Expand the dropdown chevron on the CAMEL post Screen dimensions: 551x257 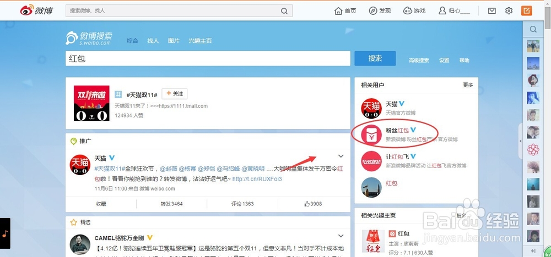click(x=341, y=236)
